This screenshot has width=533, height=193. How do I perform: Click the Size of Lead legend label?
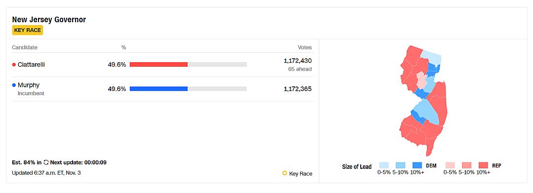(x=357, y=167)
